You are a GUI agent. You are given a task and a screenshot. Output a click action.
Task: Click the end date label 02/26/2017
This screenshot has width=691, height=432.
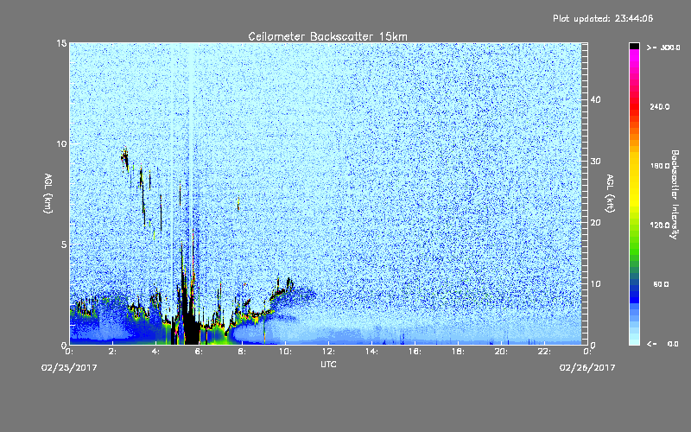coord(587,368)
